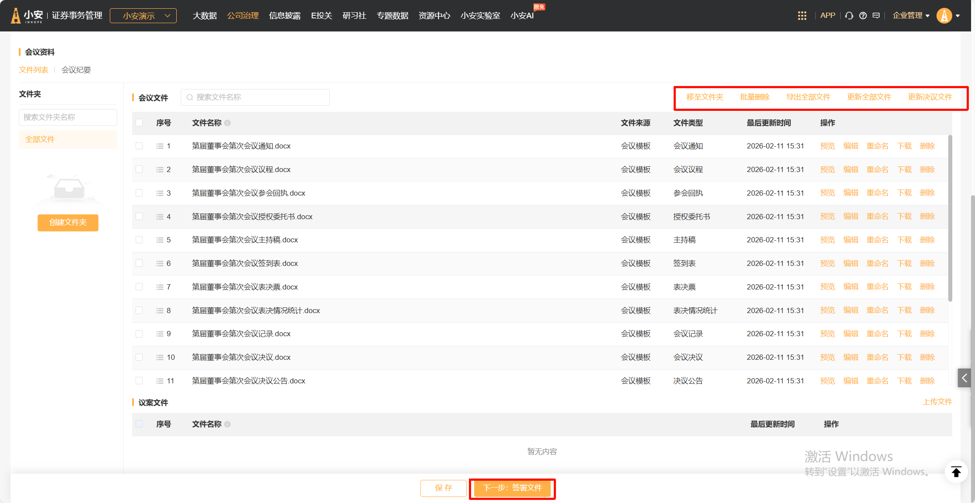Click the question mark help icon
This screenshot has height=503, width=975.
(x=863, y=16)
